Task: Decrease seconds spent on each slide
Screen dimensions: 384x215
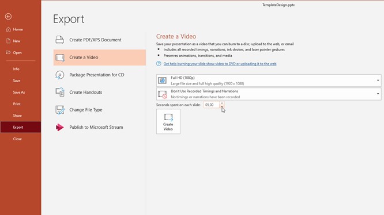Action: (x=222, y=106)
